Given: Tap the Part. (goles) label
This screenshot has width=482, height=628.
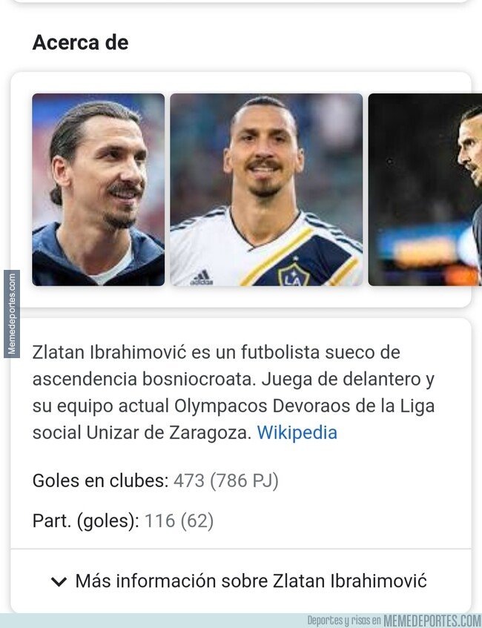Looking at the screenshot, I should click(x=86, y=520).
